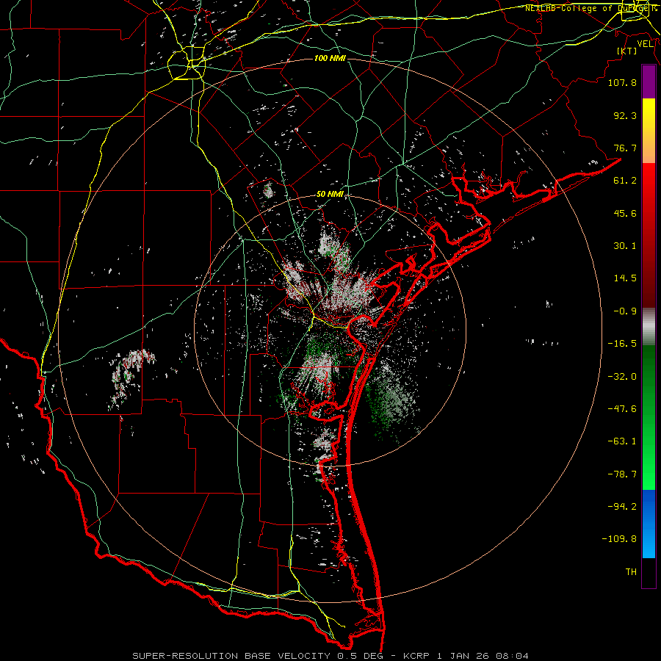Click the -47.6 scale label
The height and width of the screenshot is (661, 661).
(622, 409)
